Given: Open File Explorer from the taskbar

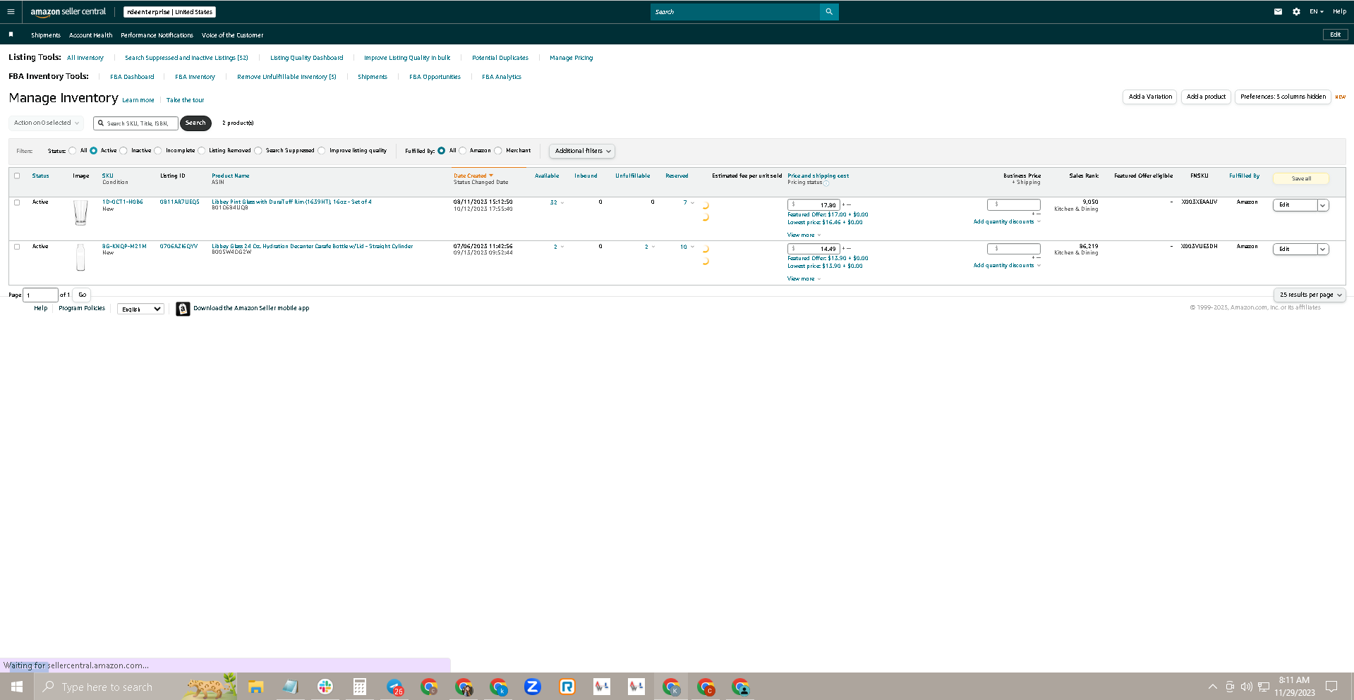Looking at the screenshot, I should tap(255, 687).
